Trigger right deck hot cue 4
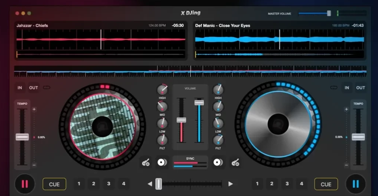 [x=302, y=184]
